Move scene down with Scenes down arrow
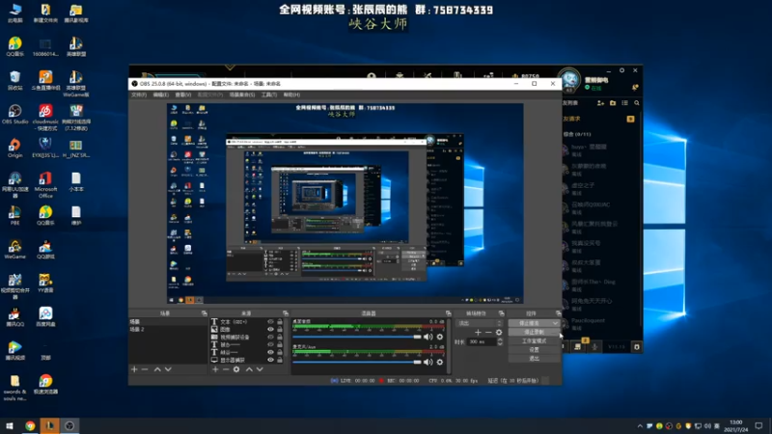Viewport: 772px width, 434px height. point(168,369)
